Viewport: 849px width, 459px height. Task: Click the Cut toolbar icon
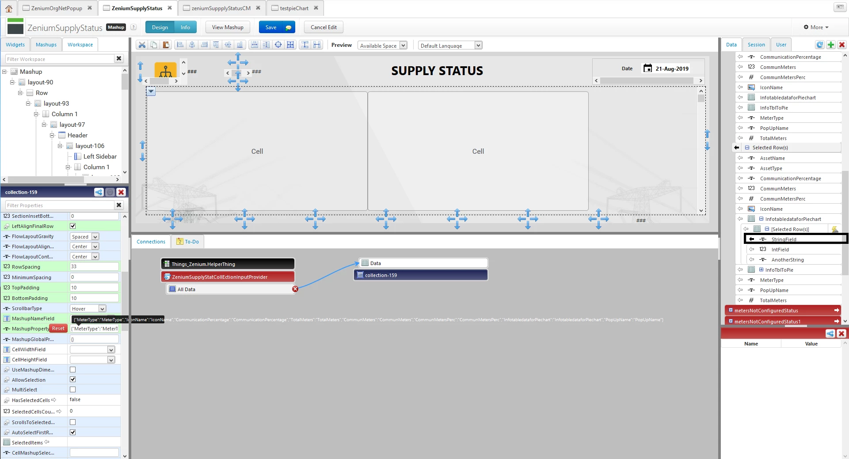[x=142, y=45]
